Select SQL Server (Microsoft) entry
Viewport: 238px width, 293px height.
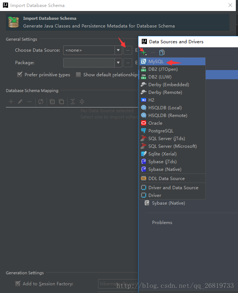pos(172,146)
